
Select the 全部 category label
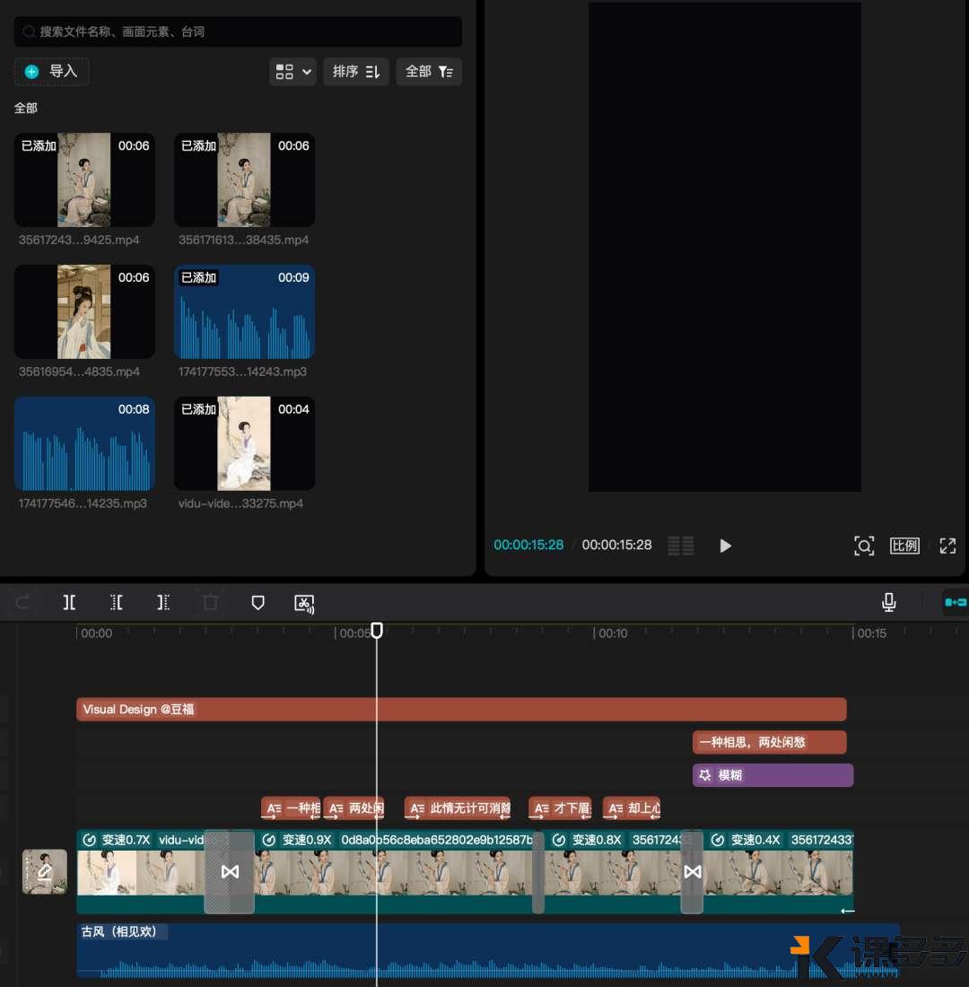(x=26, y=109)
